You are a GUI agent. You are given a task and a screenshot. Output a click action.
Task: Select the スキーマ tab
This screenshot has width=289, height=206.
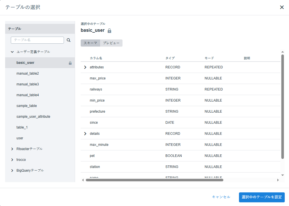click(90, 43)
